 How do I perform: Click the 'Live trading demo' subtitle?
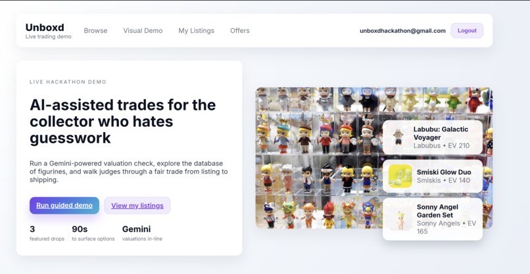(49, 37)
